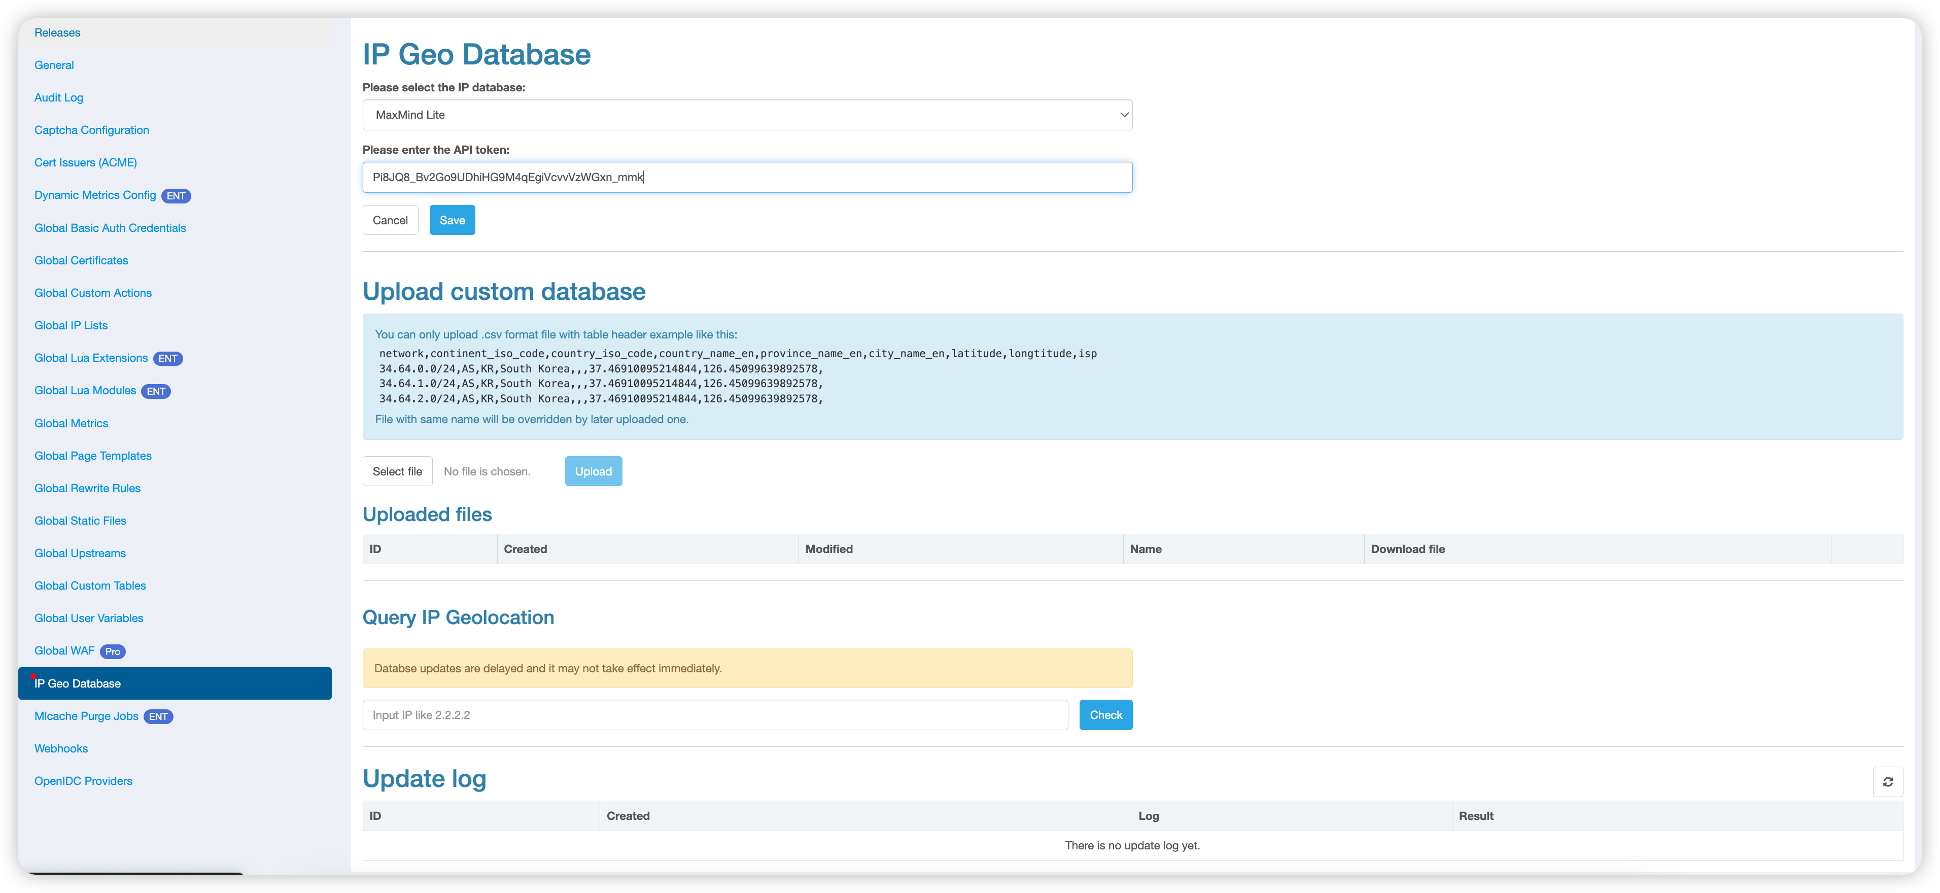The height and width of the screenshot is (893, 1940).
Task: Open the Audit Log page
Action: click(59, 97)
